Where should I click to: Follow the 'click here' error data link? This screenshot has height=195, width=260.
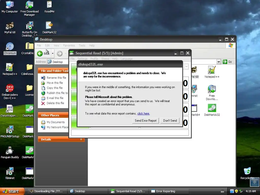tap(143, 113)
